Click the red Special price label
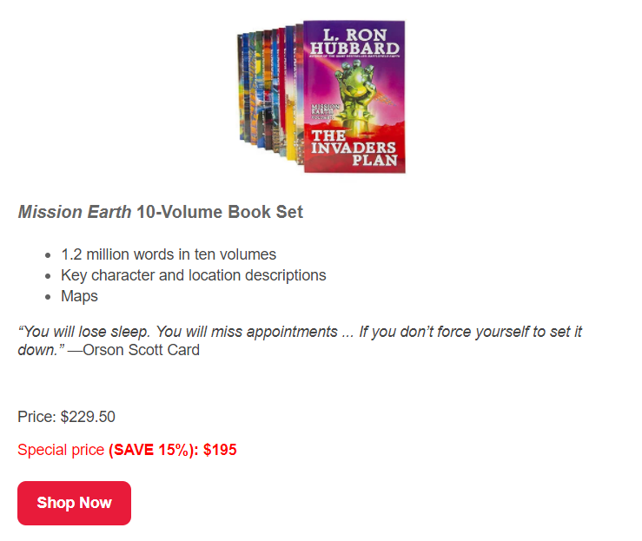 [x=61, y=450]
